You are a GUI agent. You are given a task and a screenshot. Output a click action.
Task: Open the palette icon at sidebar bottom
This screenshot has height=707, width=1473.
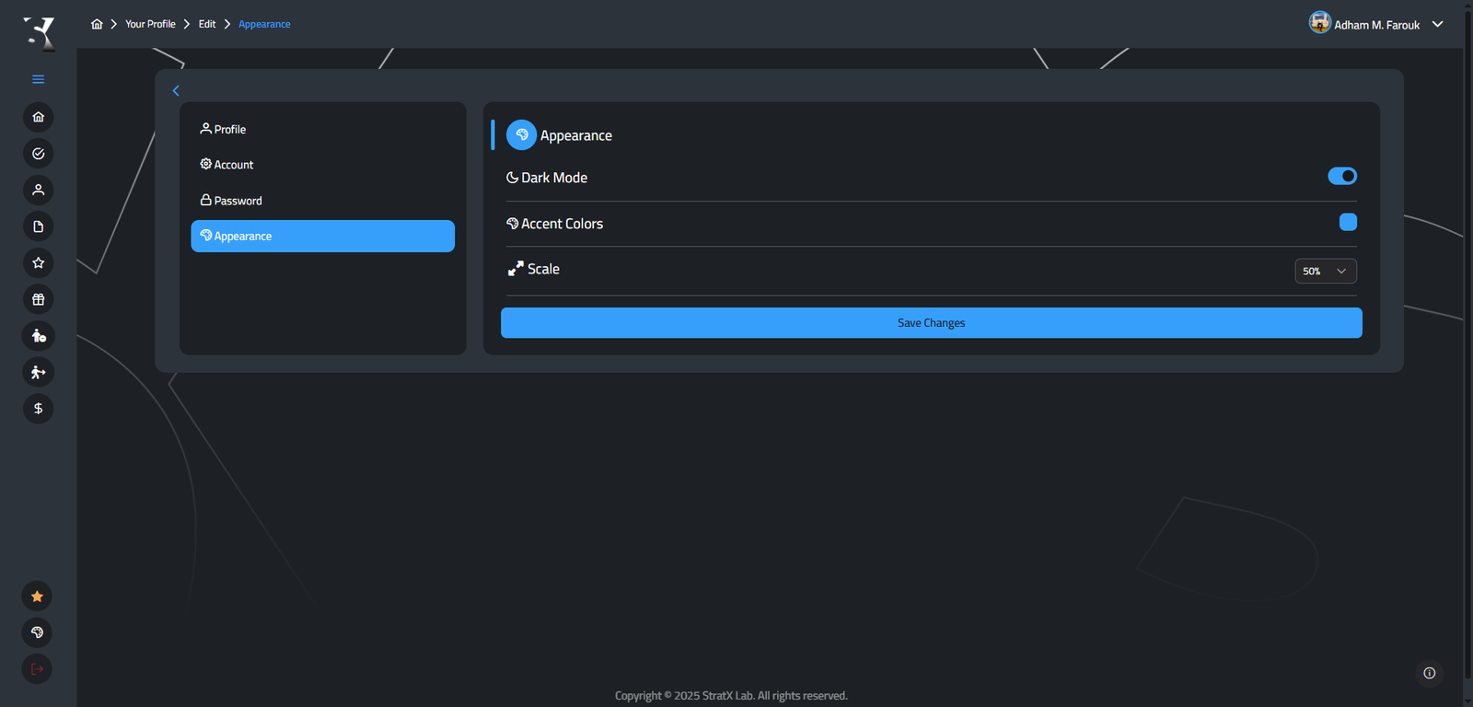pos(37,632)
